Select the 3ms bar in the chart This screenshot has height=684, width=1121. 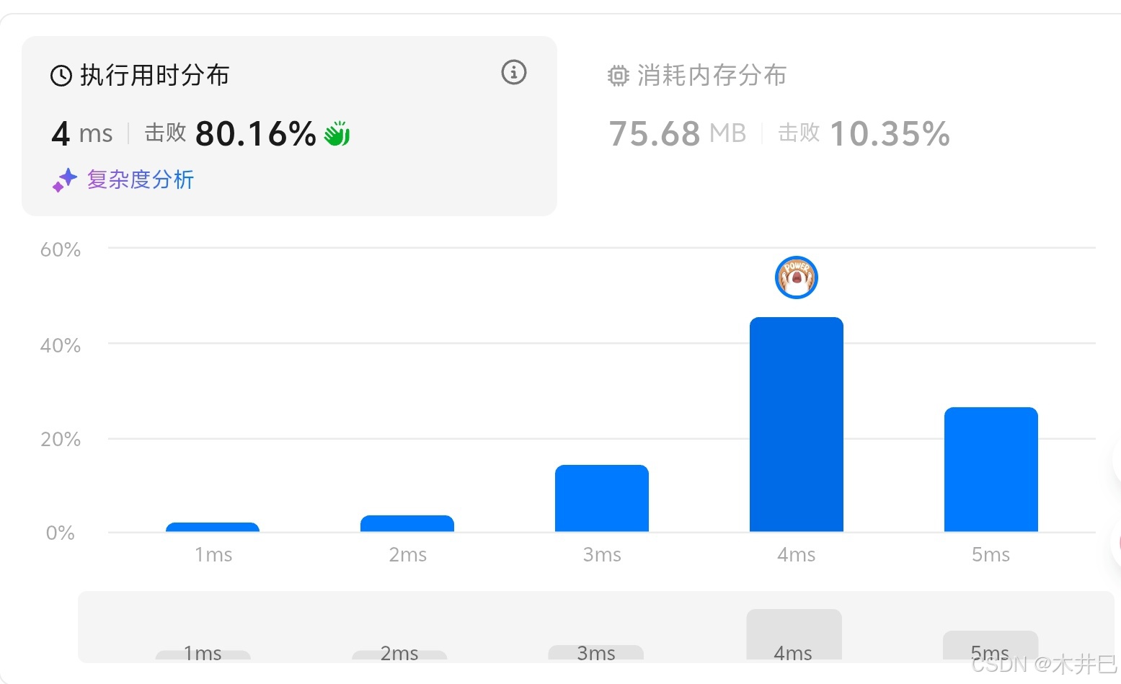click(x=602, y=499)
